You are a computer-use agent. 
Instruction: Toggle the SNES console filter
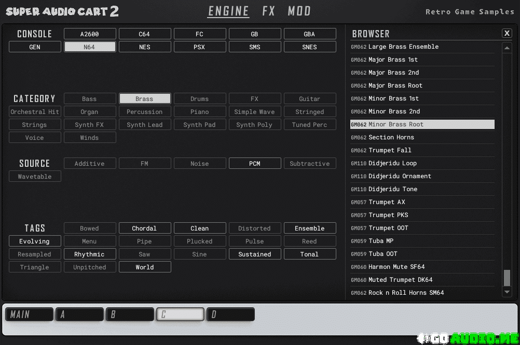pos(309,47)
